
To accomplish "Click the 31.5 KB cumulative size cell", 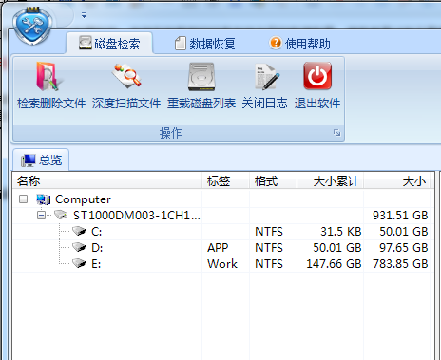I will click(x=341, y=232).
